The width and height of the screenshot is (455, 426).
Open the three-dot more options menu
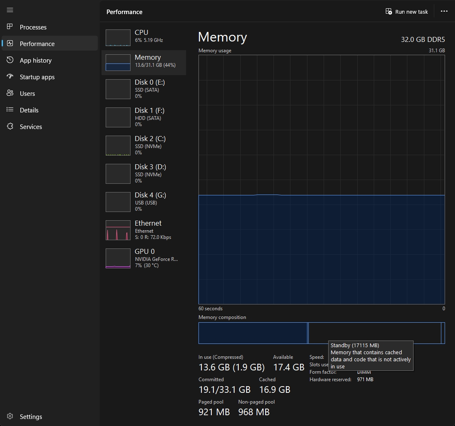[x=444, y=11]
